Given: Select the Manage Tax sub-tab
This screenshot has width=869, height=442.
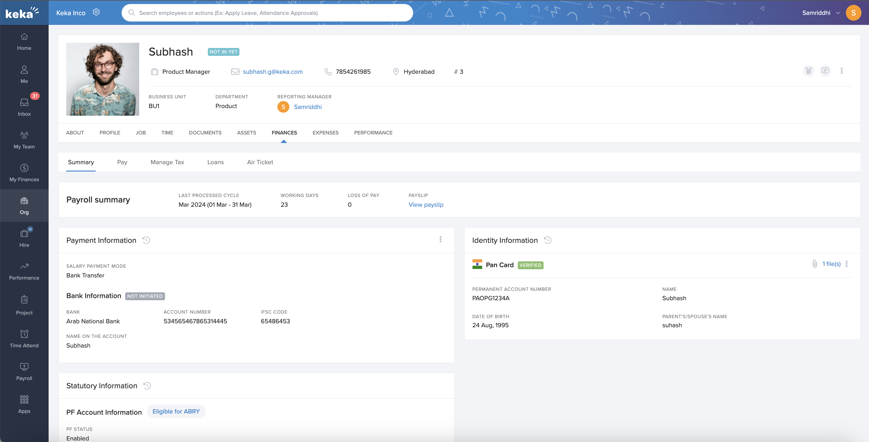Looking at the screenshot, I should (x=167, y=162).
